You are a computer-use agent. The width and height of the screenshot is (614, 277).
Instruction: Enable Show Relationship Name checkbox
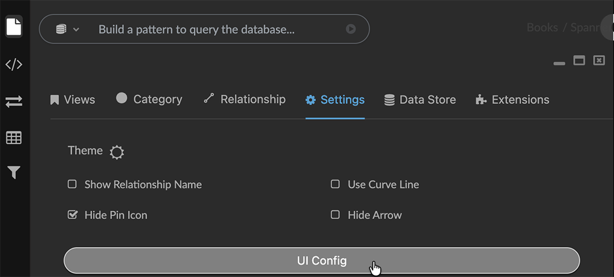pos(72,184)
